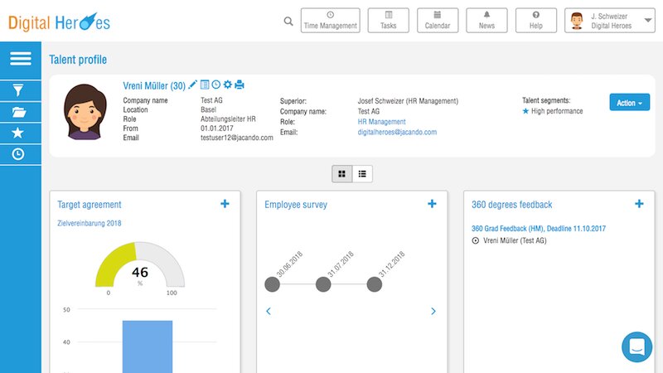Viewport: 663px width, 373px height.
Task: Add new 360 degrees feedback with plus
Action: point(639,204)
